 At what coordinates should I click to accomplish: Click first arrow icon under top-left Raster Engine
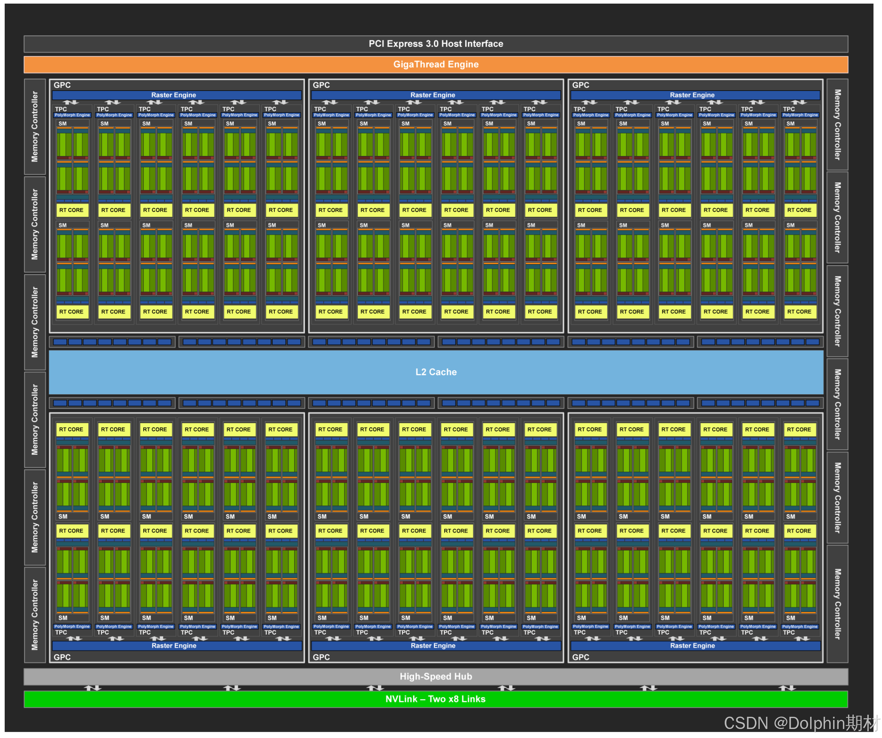[70, 102]
